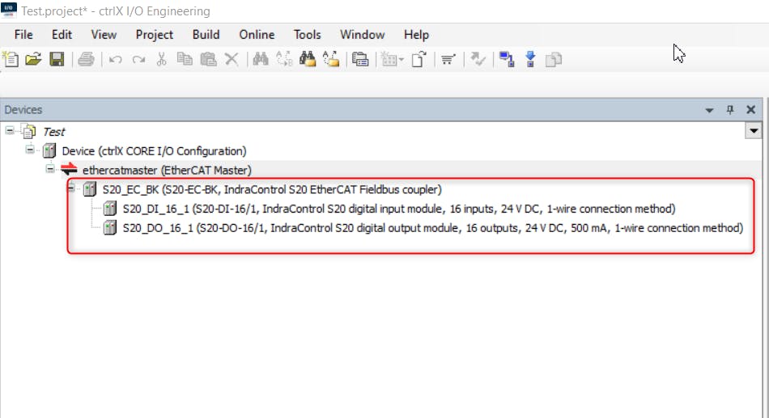
Task: Save the project with floppy disk icon
Action: click(x=57, y=60)
